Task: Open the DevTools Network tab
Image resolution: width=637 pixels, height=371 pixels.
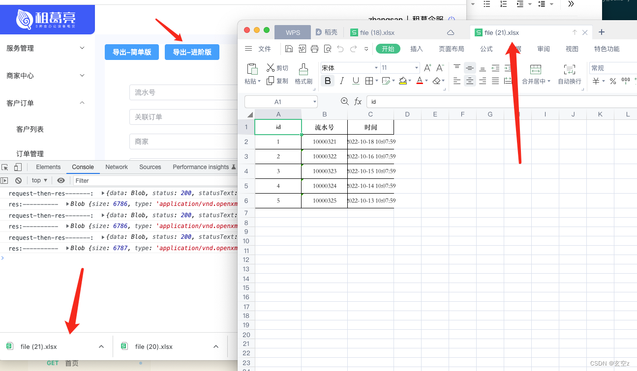Action: 117,167
